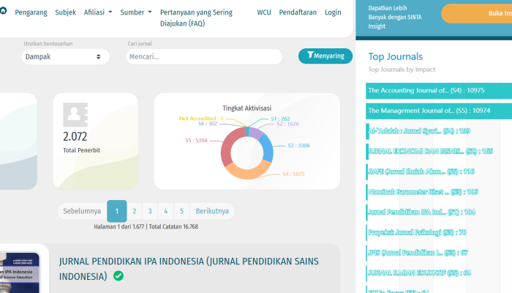This screenshot has height=293, width=512.
Task: Open the Login page
Action: (x=333, y=12)
